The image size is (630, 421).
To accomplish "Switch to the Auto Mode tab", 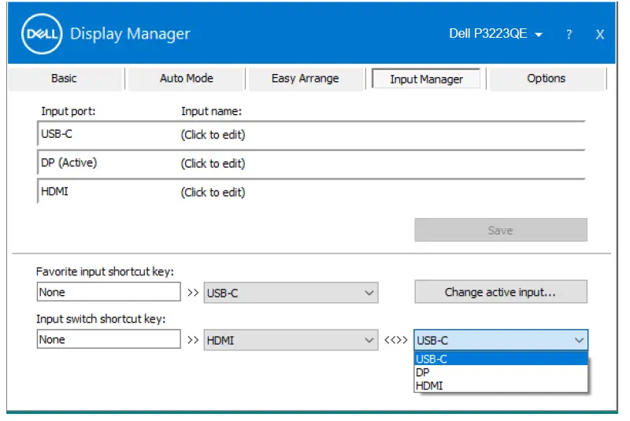I will [x=187, y=79].
